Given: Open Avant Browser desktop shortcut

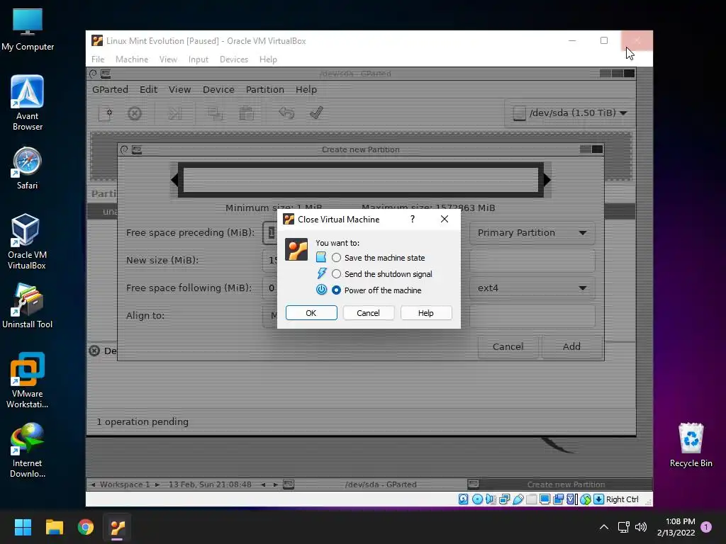Looking at the screenshot, I should (28, 103).
